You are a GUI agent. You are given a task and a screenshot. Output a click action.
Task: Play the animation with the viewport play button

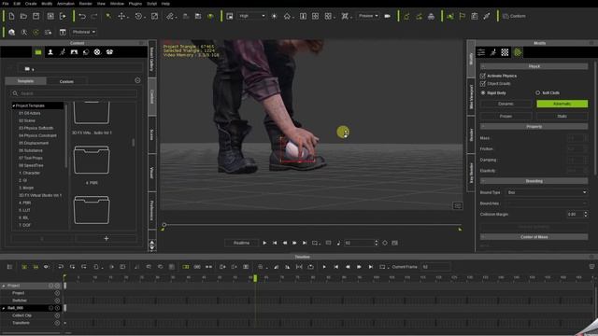tap(264, 243)
